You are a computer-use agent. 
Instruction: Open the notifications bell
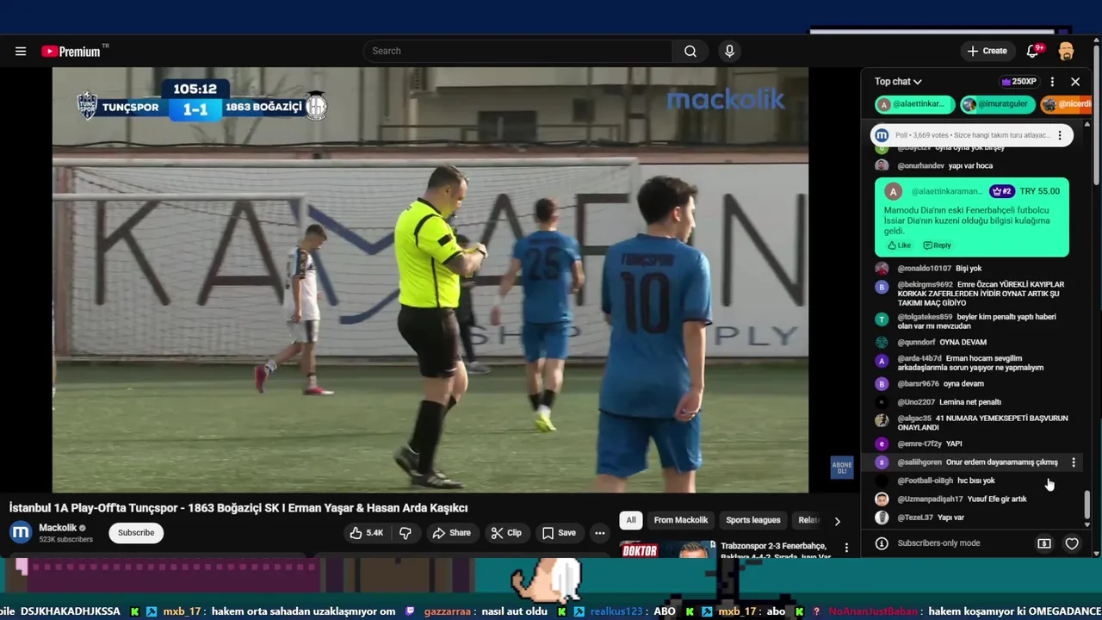pos(1033,51)
